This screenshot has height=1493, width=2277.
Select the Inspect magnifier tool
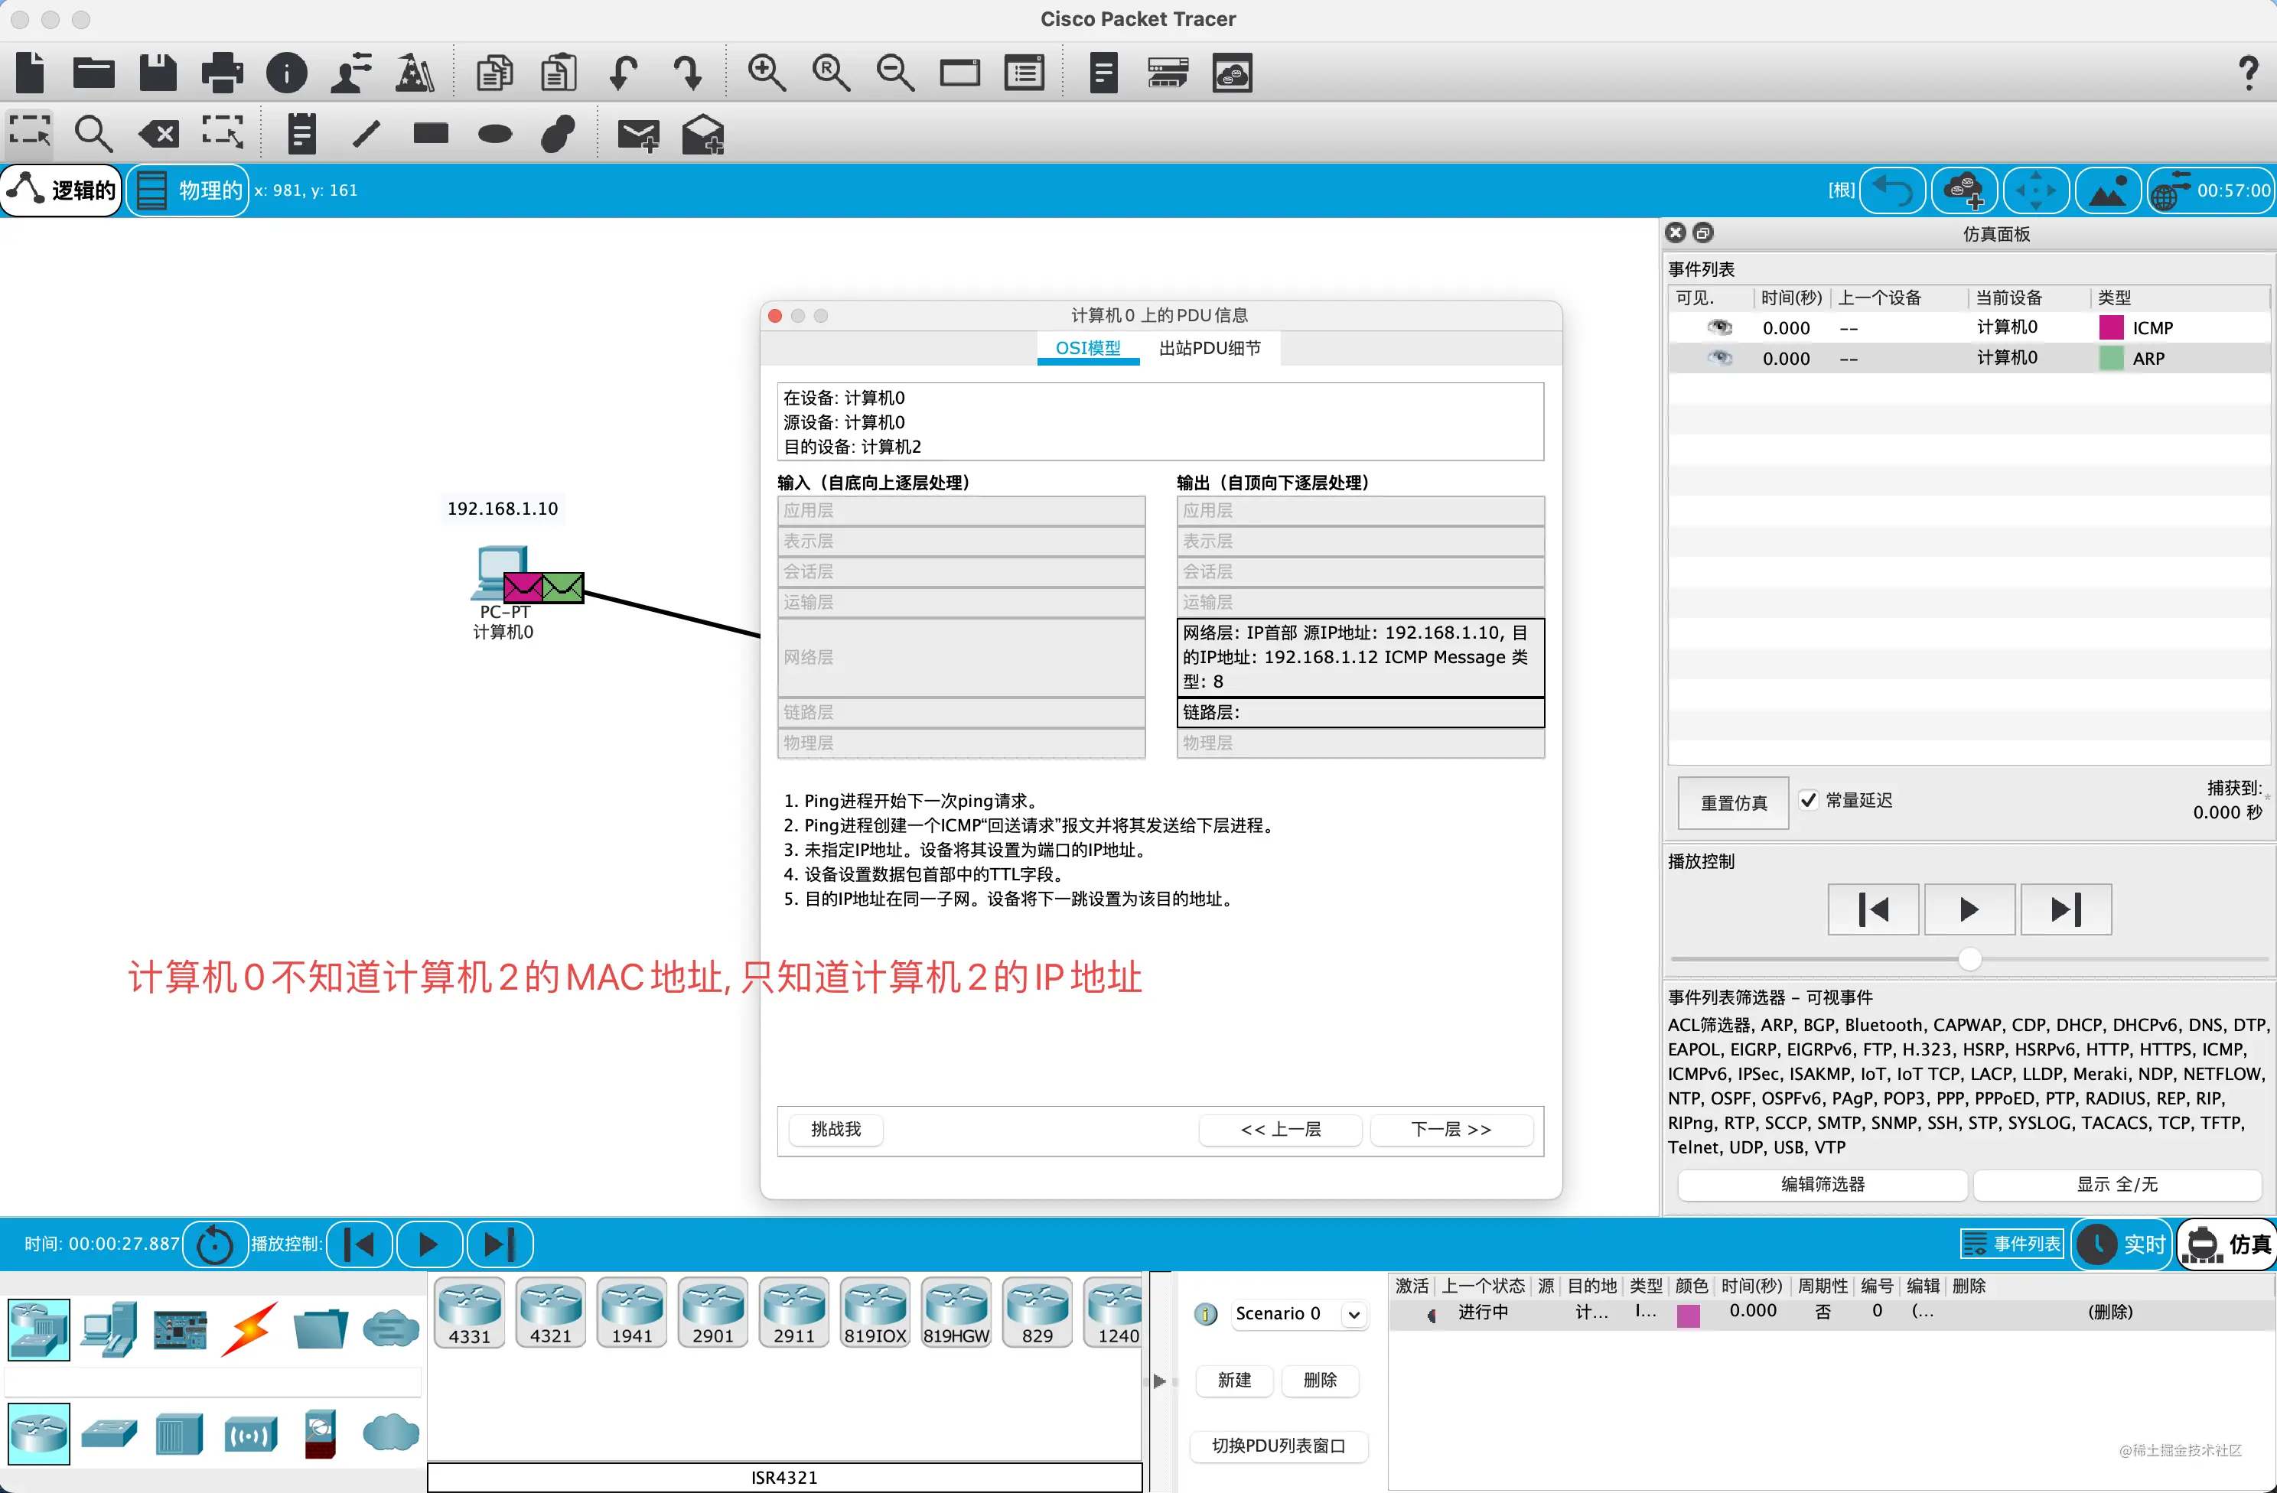point(93,134)
